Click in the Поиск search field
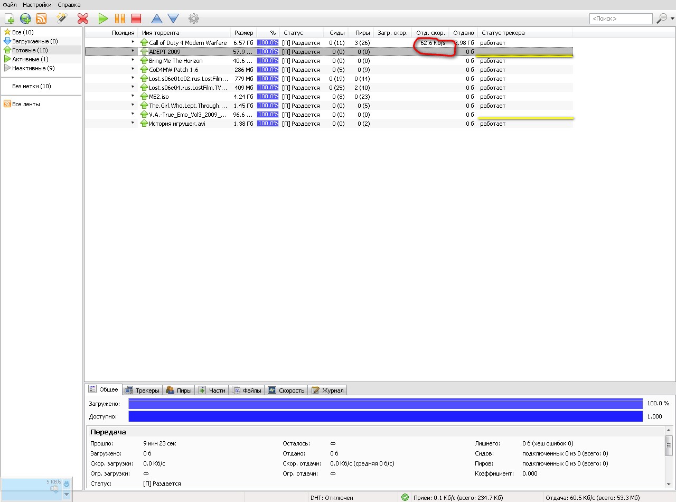The width and height of the screenshot is (676, 502). pyautogui.click(x=621, y=19)
